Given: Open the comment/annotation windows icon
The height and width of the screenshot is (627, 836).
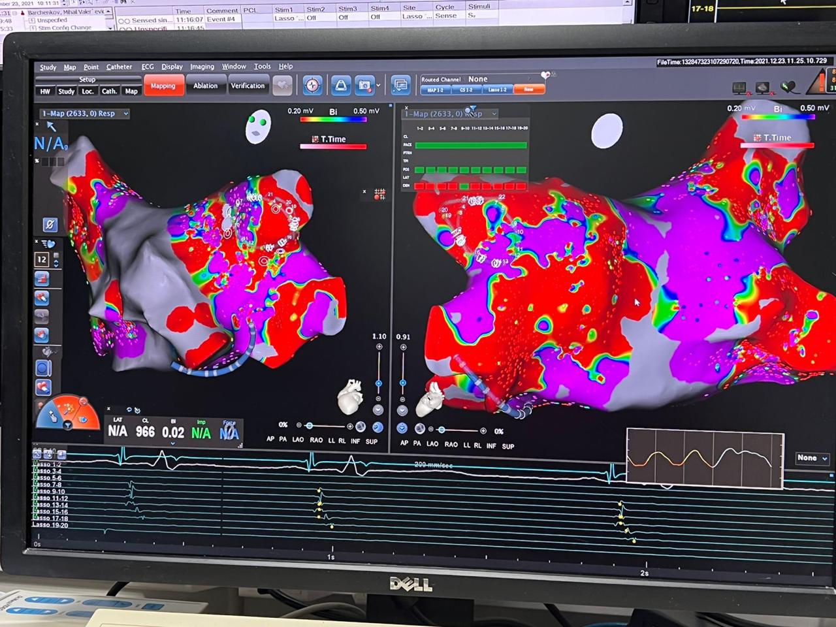Looking at the screenshot, I should point(400,86).
